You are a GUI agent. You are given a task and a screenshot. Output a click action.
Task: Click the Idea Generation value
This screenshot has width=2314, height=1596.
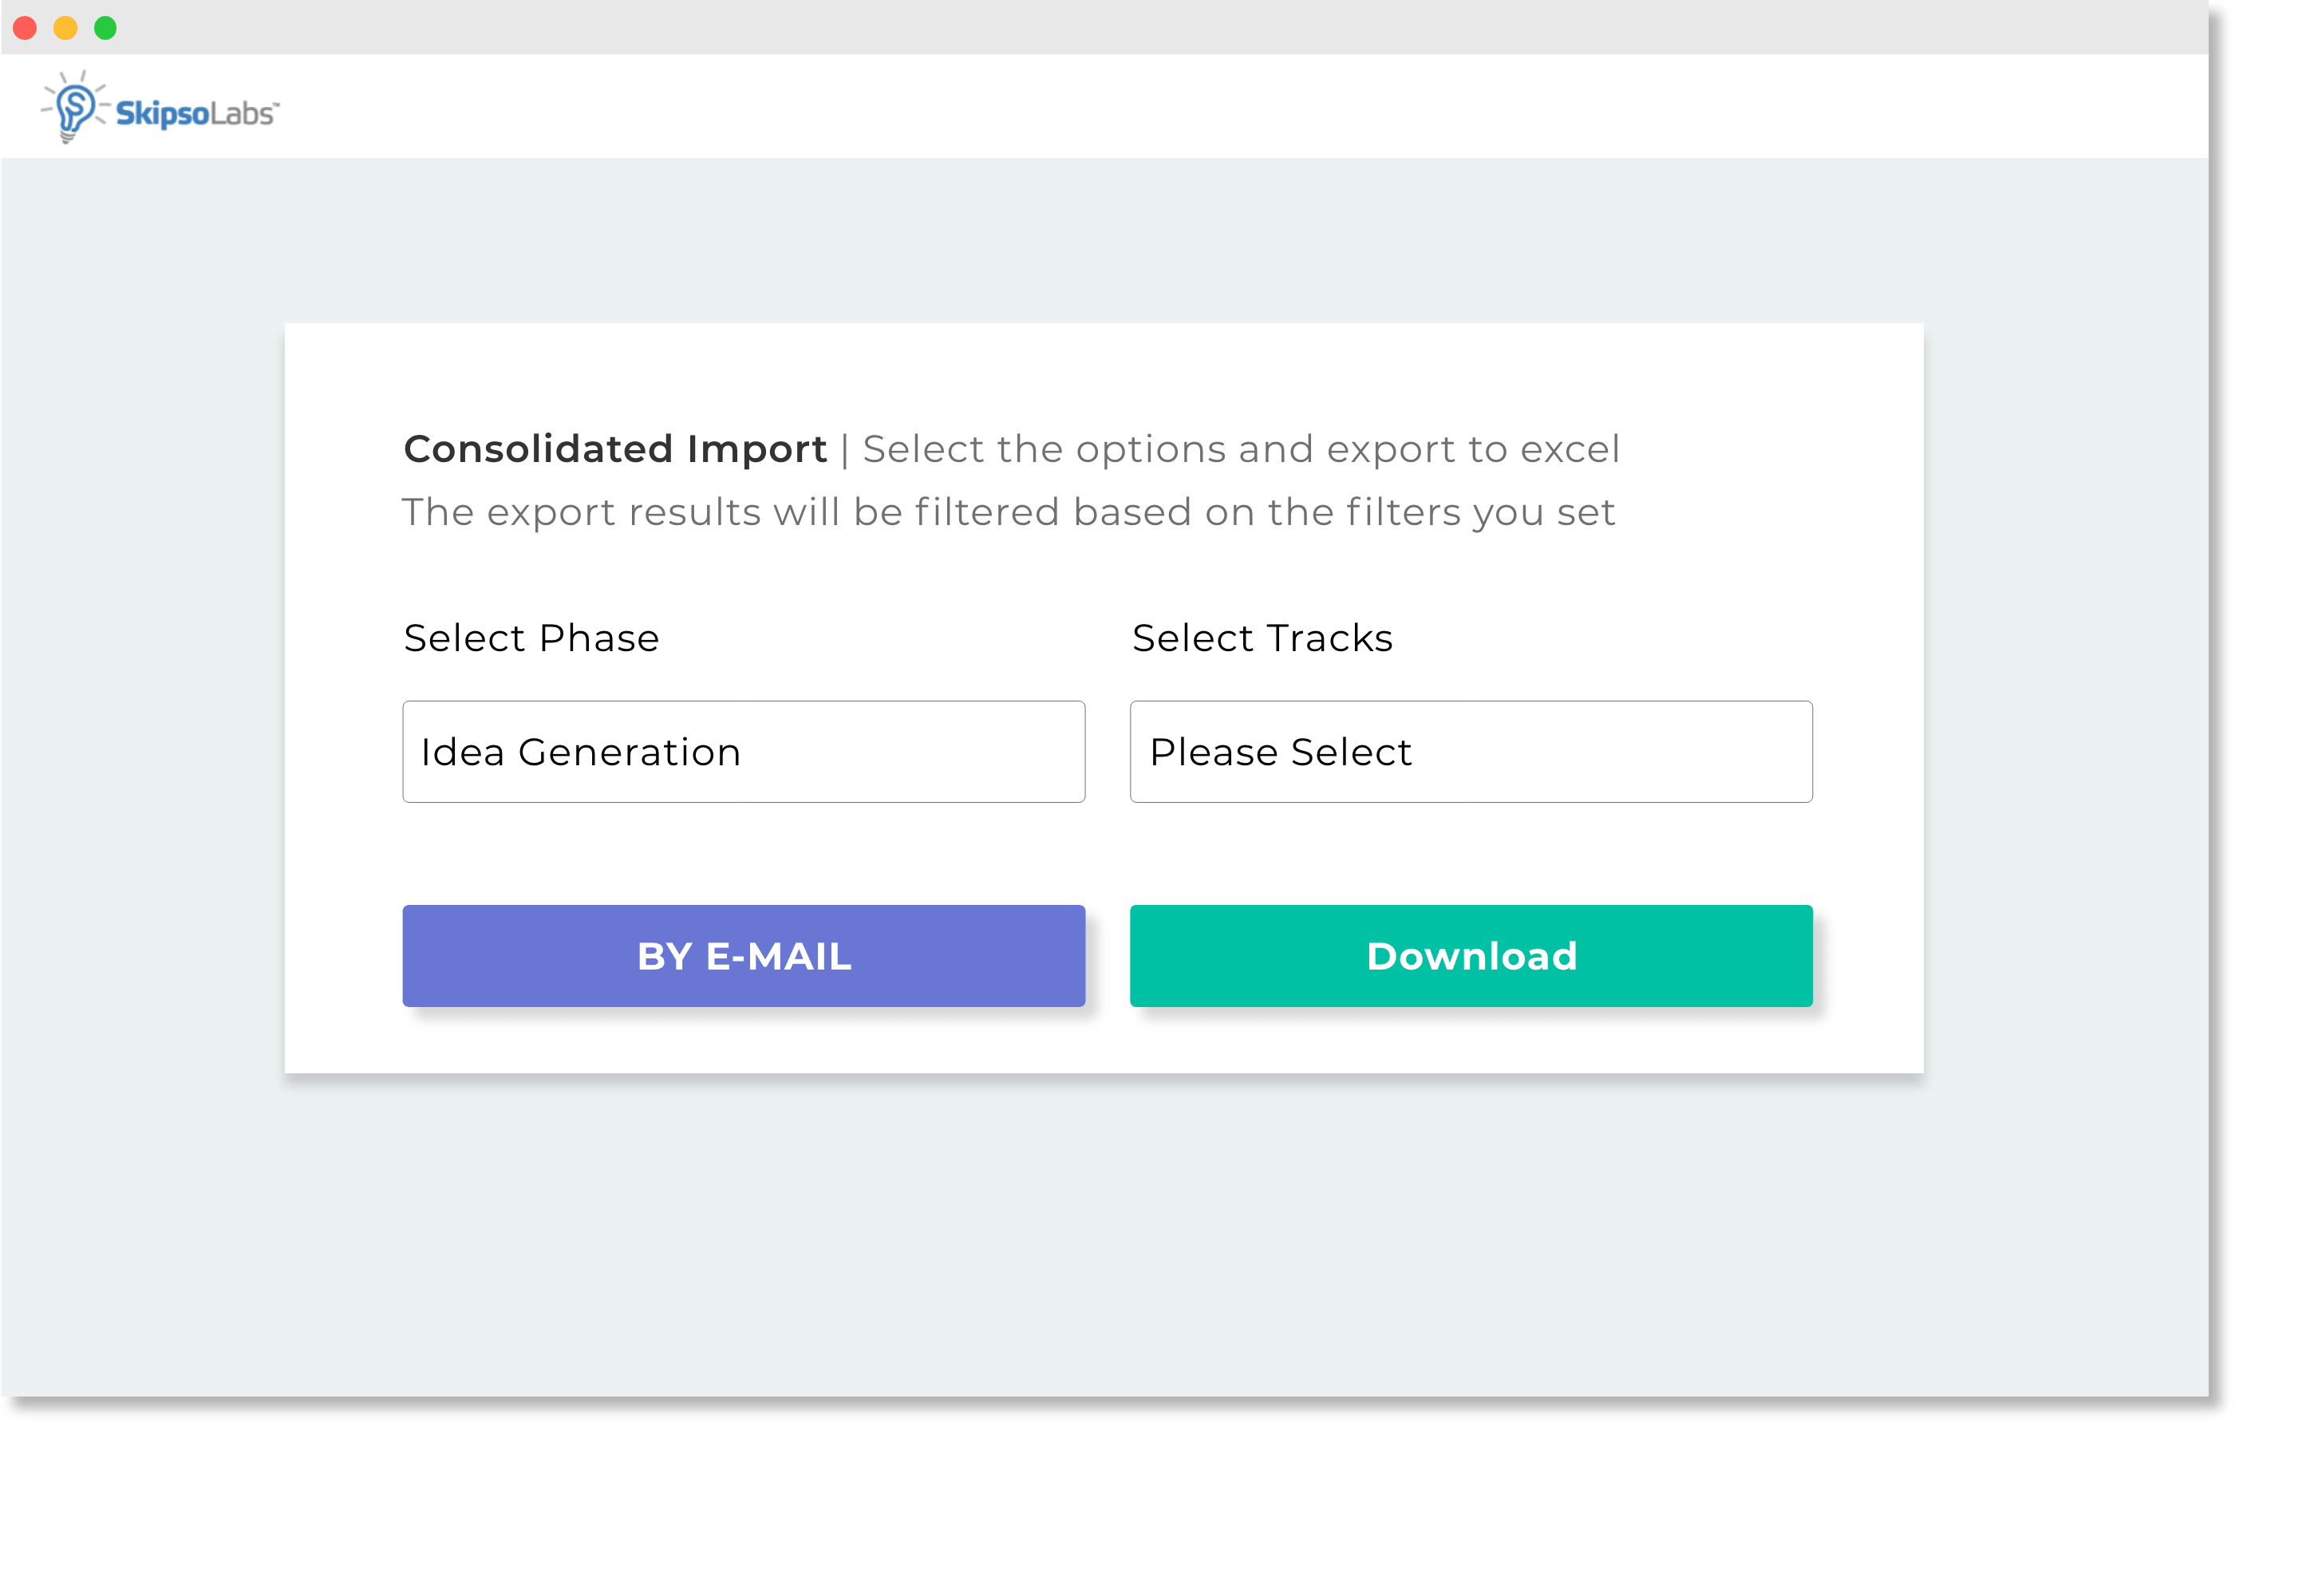pos(580,752)
